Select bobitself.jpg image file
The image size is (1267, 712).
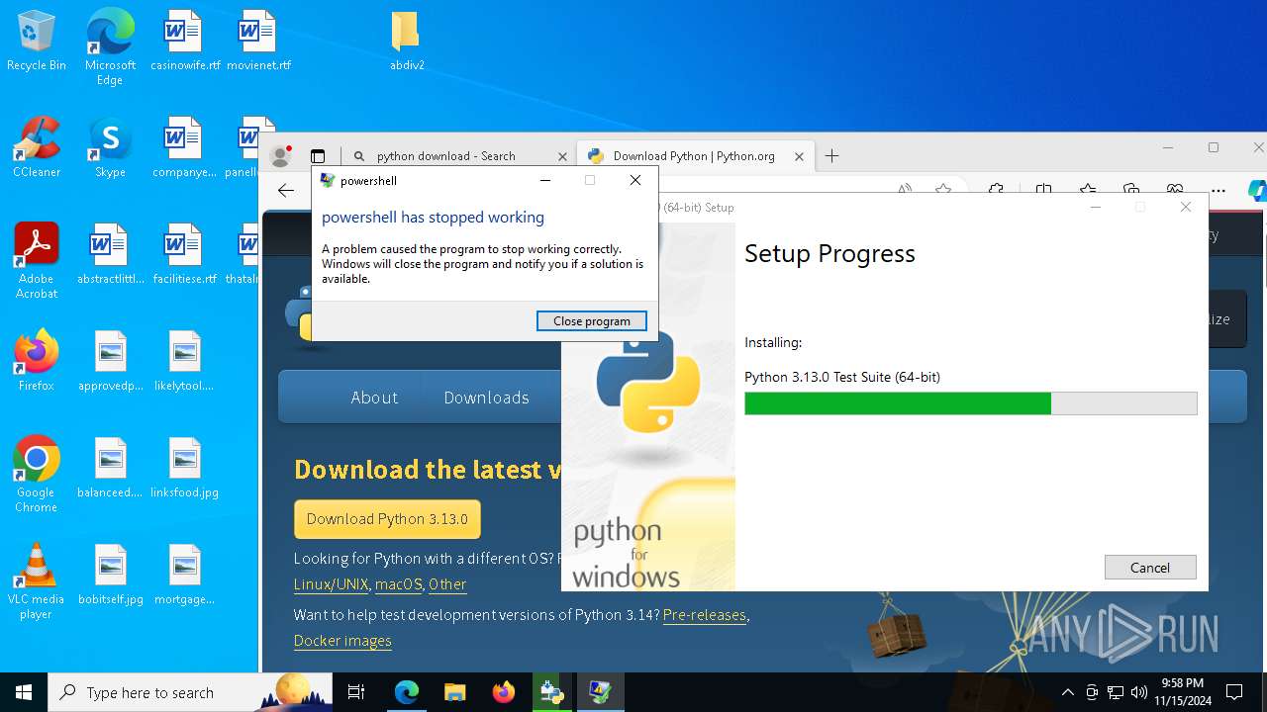(x=110, y=576)
